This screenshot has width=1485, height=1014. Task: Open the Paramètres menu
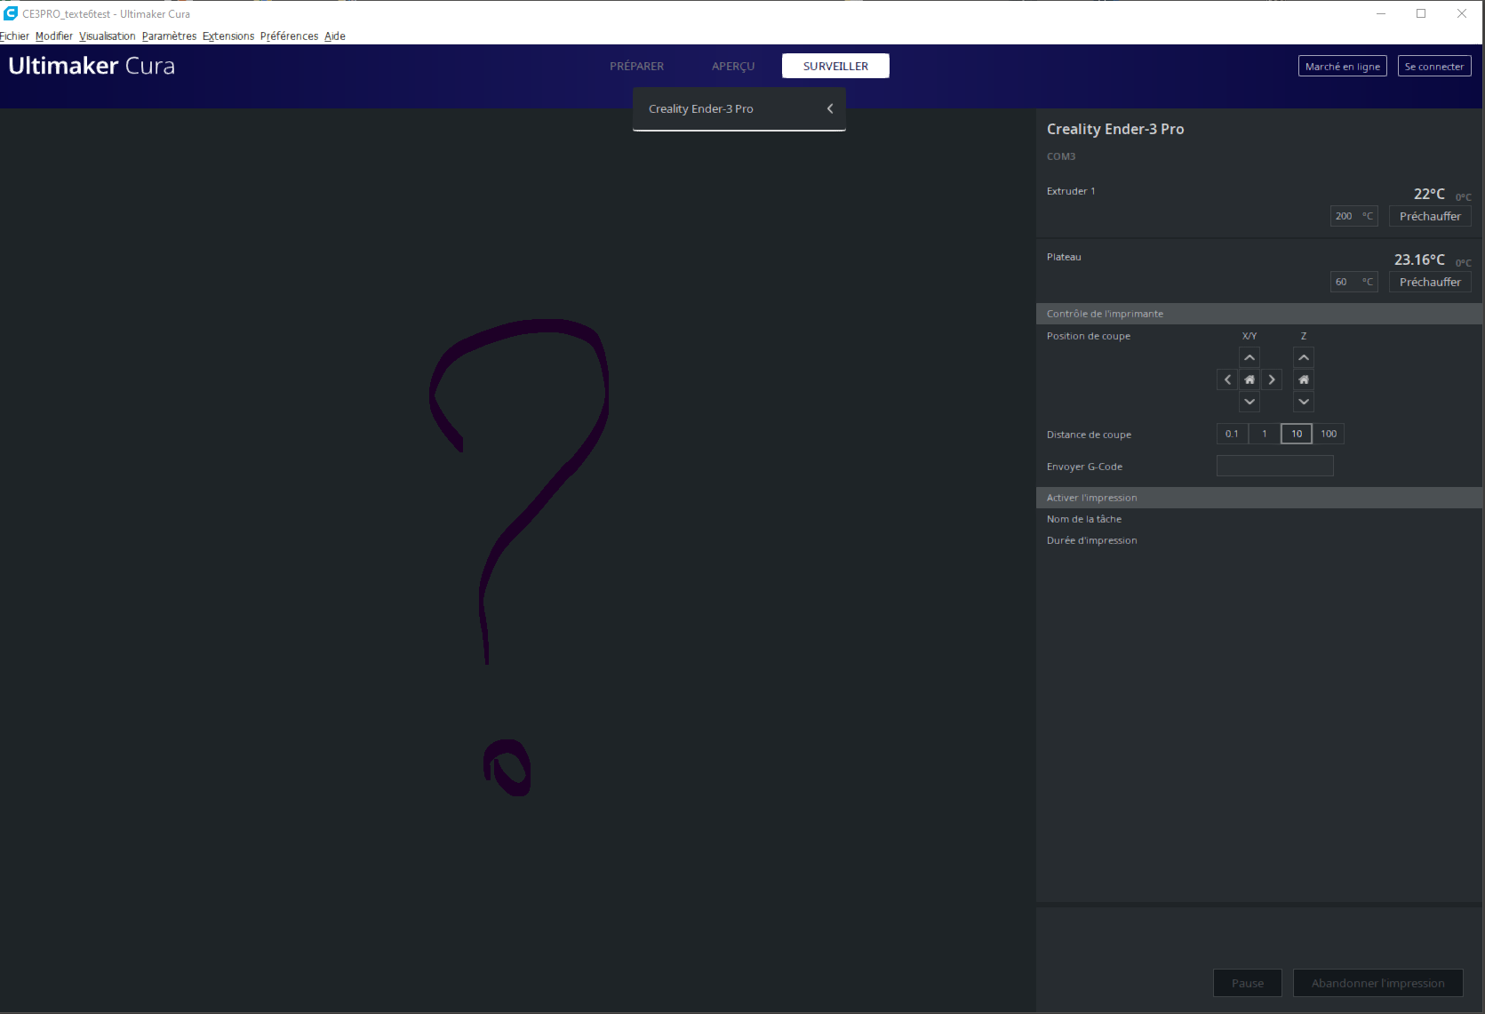[x=169, y=36]
